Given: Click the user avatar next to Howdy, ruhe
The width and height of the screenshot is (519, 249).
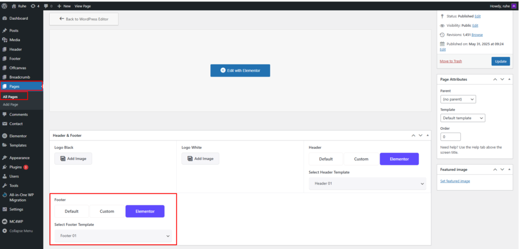Looking at the screenshot, I should pyautogui.click(x=514, y=6).
